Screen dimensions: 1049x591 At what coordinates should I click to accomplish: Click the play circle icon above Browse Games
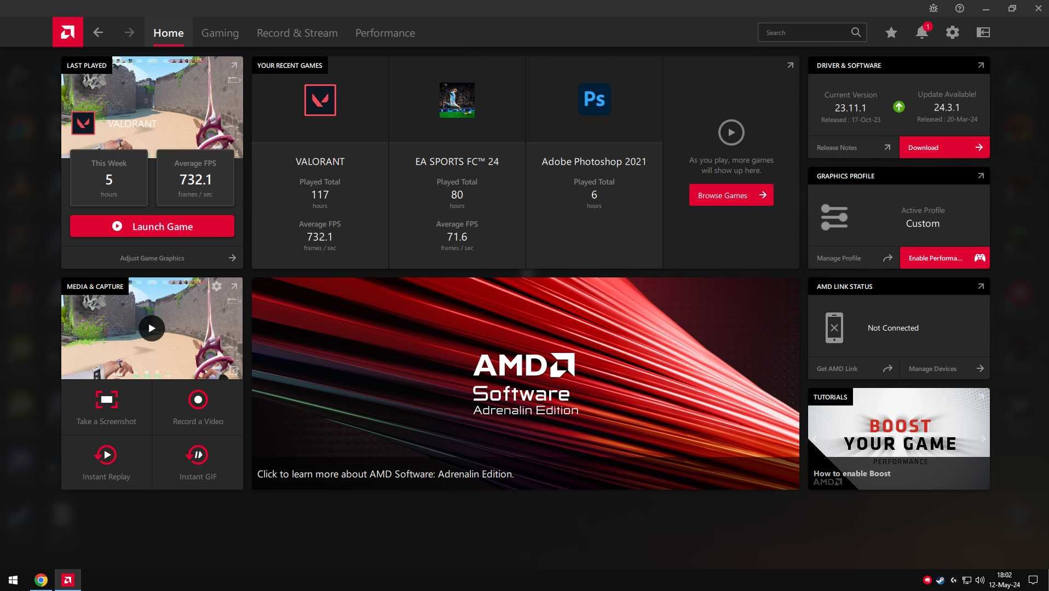click(731, 132)
